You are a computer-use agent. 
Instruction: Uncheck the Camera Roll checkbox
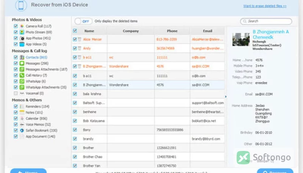(16, 26)
